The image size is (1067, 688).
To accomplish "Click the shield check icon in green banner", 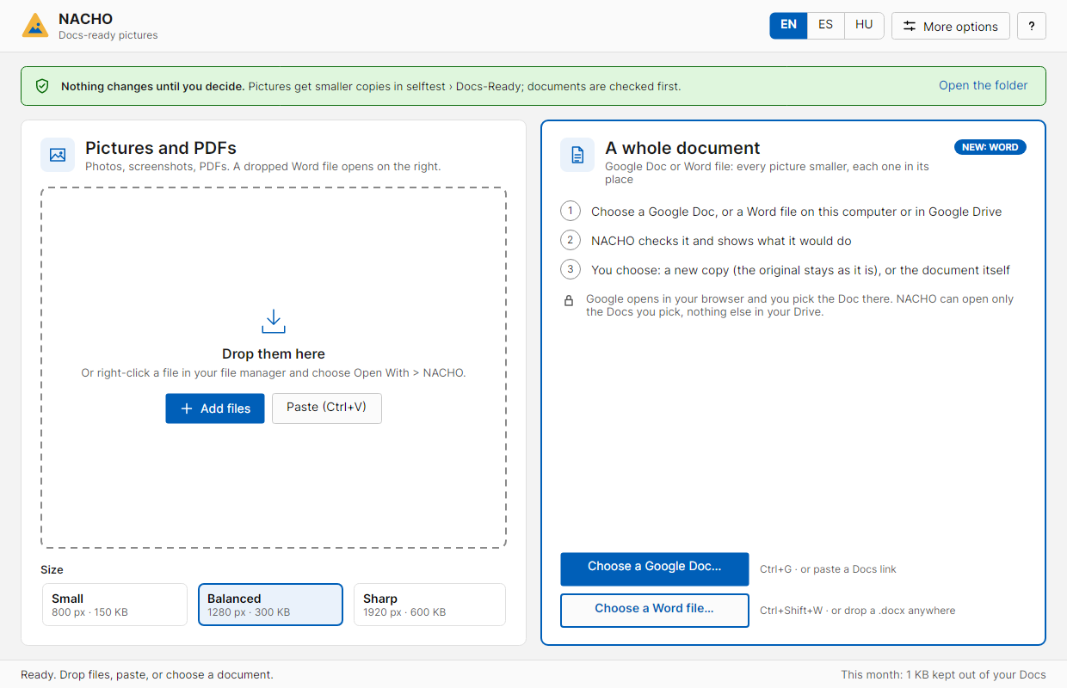I will coord(42,86).
